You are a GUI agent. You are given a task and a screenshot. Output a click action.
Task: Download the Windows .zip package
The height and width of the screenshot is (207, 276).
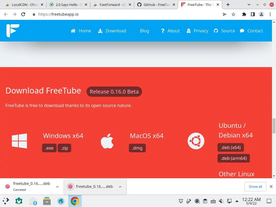tap(64, 148)
